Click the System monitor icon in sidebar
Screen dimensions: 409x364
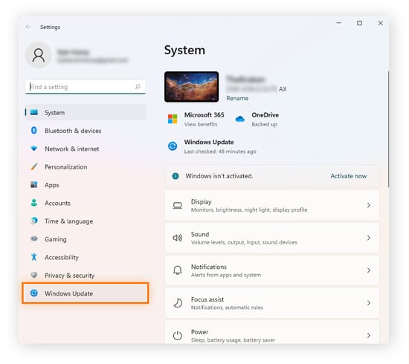[x=34, y=113]
